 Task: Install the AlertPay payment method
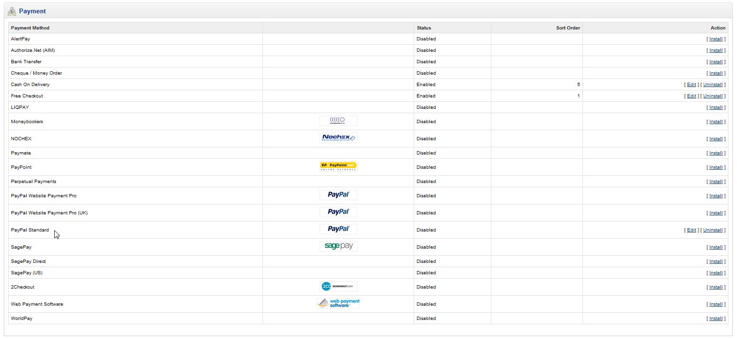pos(716,39)
